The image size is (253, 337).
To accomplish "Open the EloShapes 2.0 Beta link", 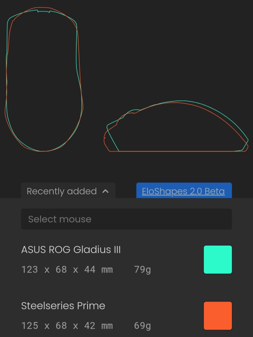I will 183,191.
